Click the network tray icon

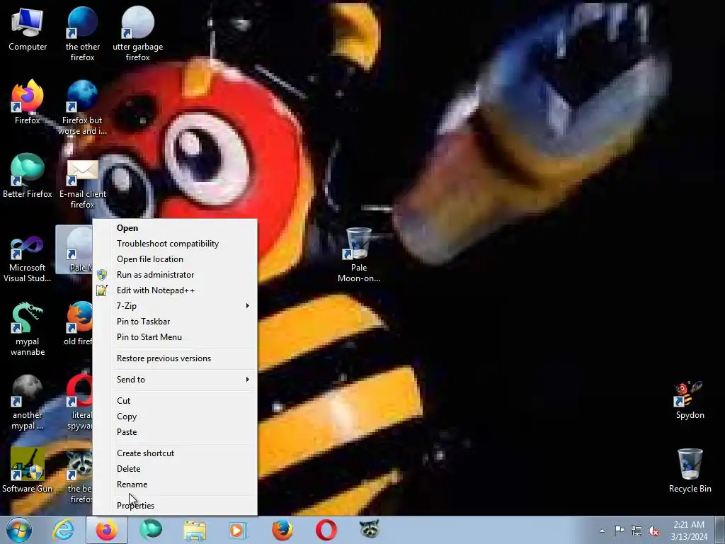click(x=636, y=531)
